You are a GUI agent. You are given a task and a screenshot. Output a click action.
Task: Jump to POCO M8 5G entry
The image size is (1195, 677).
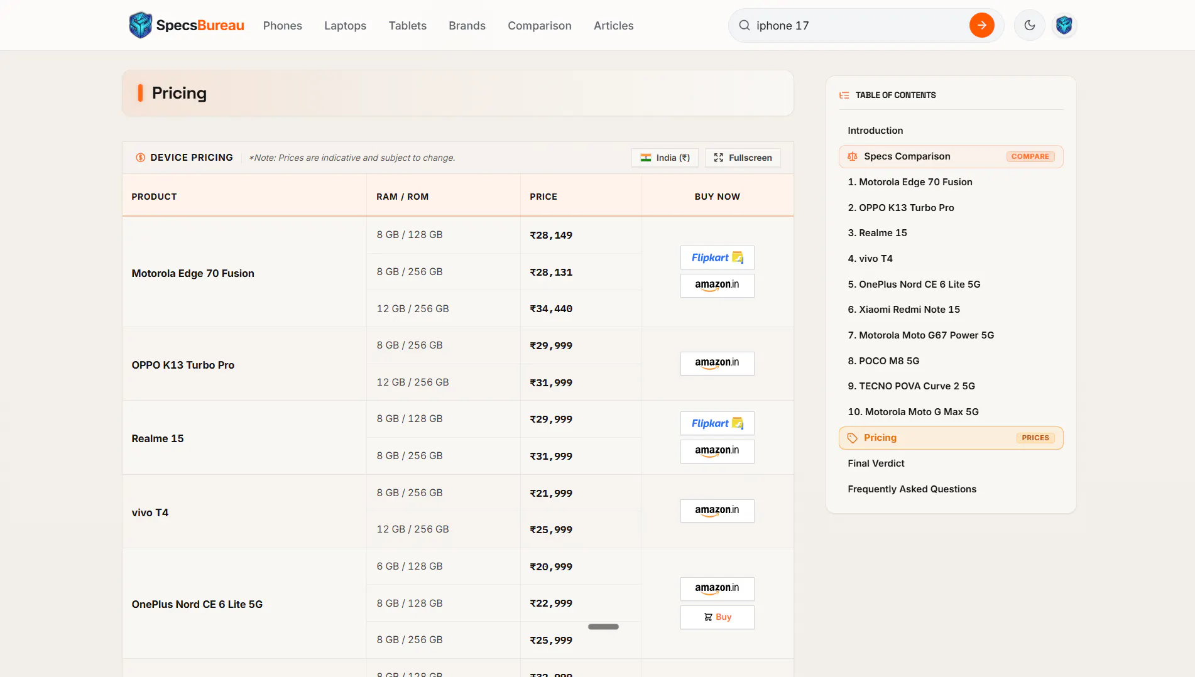pos(883,361)
